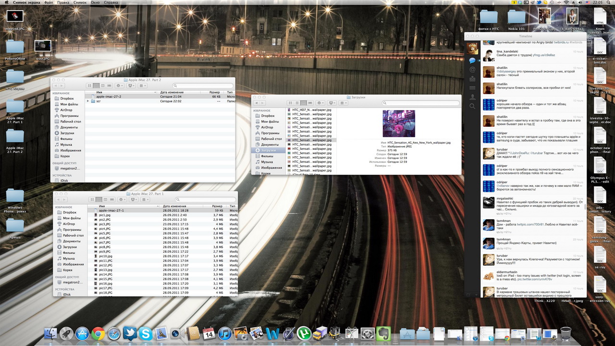Open Finder from the Dock
615x346 pixels.
51,334
